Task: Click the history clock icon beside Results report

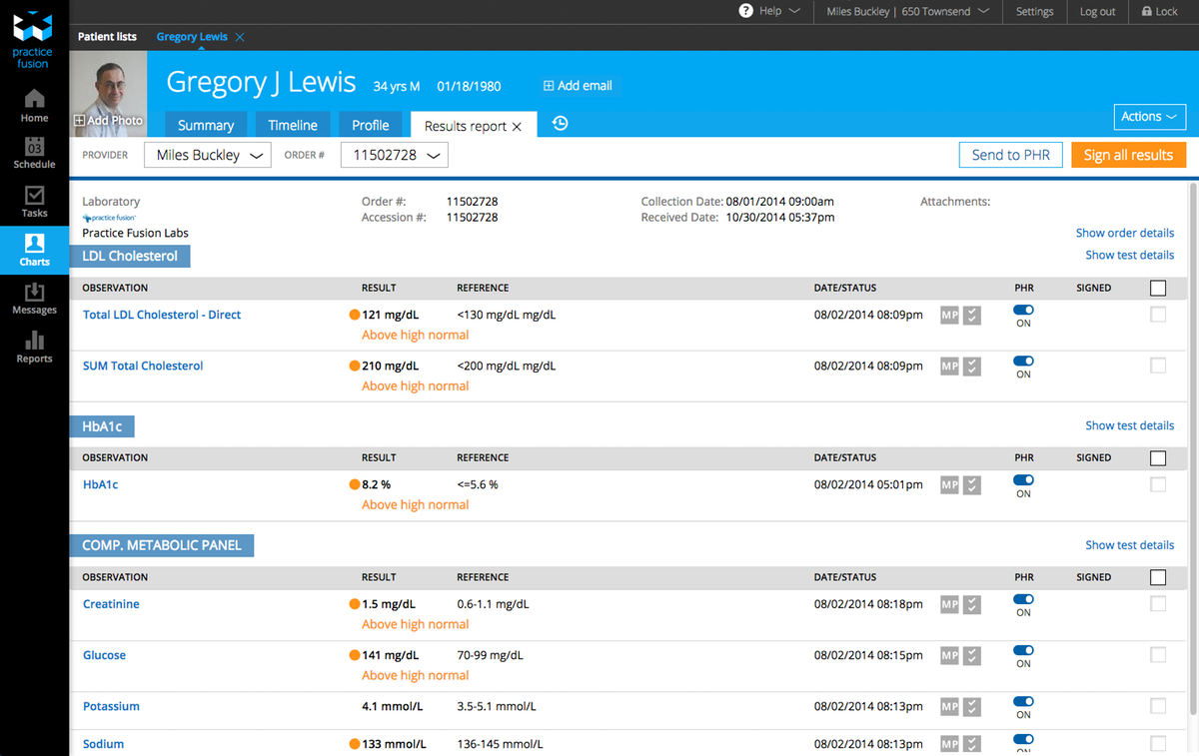Action: coord(560,124)
